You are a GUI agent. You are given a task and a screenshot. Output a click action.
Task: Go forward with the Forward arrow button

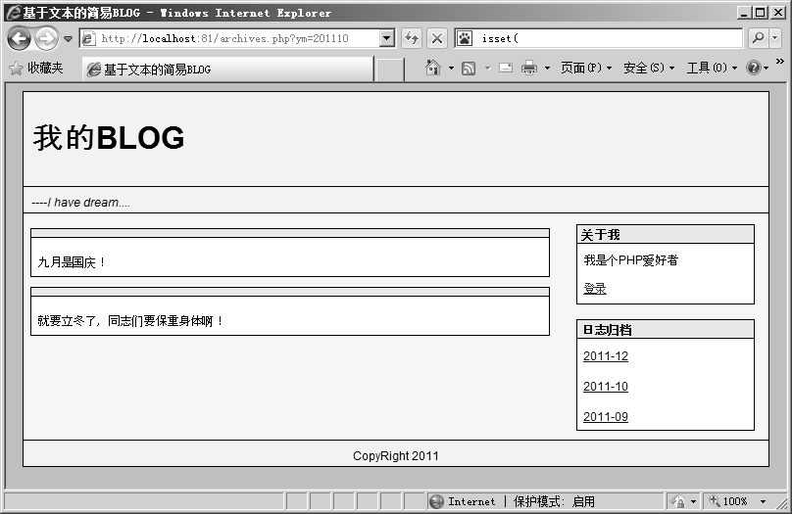46,38
